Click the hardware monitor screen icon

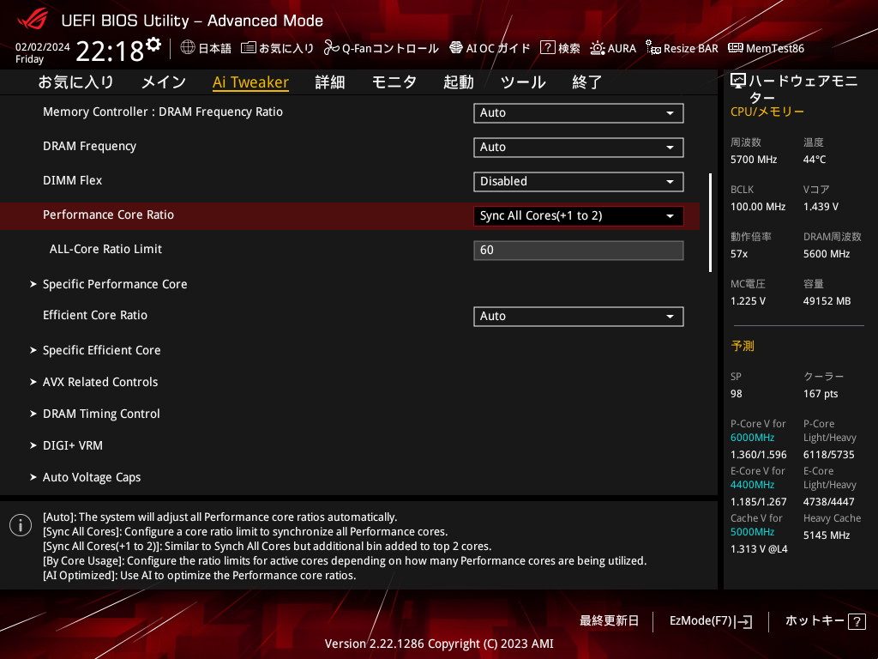[x=738, y=82]
